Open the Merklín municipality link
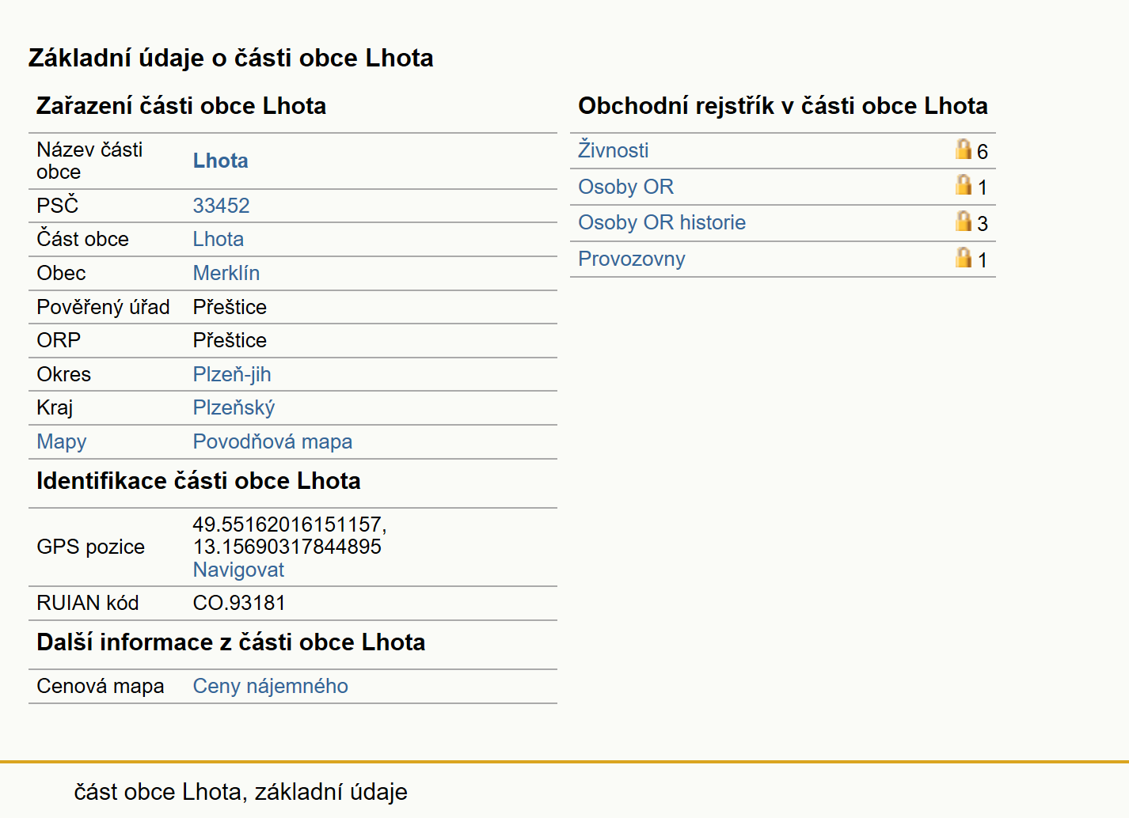1129x818 pixels. pyautogui.click(x=226, y=273)
